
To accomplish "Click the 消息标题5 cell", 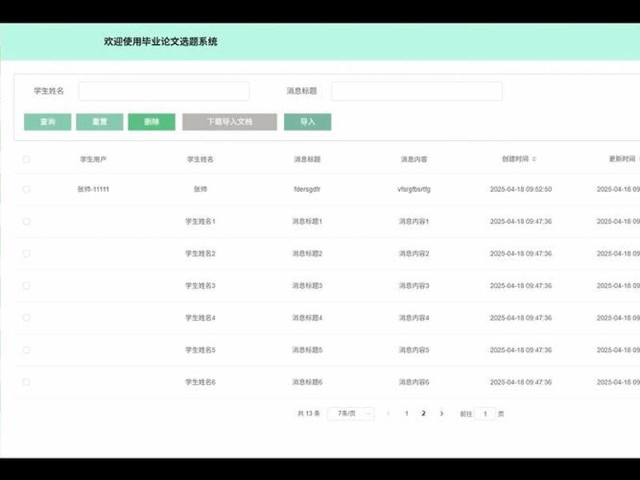I will coord(307,350).
